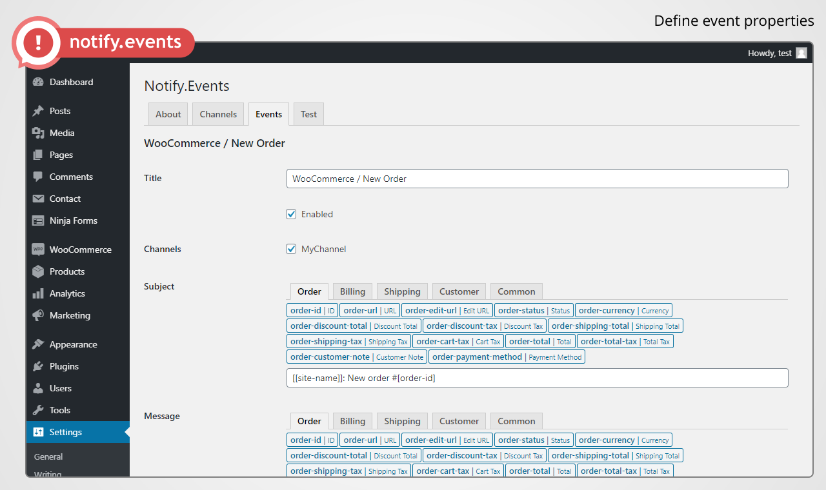Click the Marketing megaphone icon
This screenshot has height=490, width=826.
click(38, 315)
